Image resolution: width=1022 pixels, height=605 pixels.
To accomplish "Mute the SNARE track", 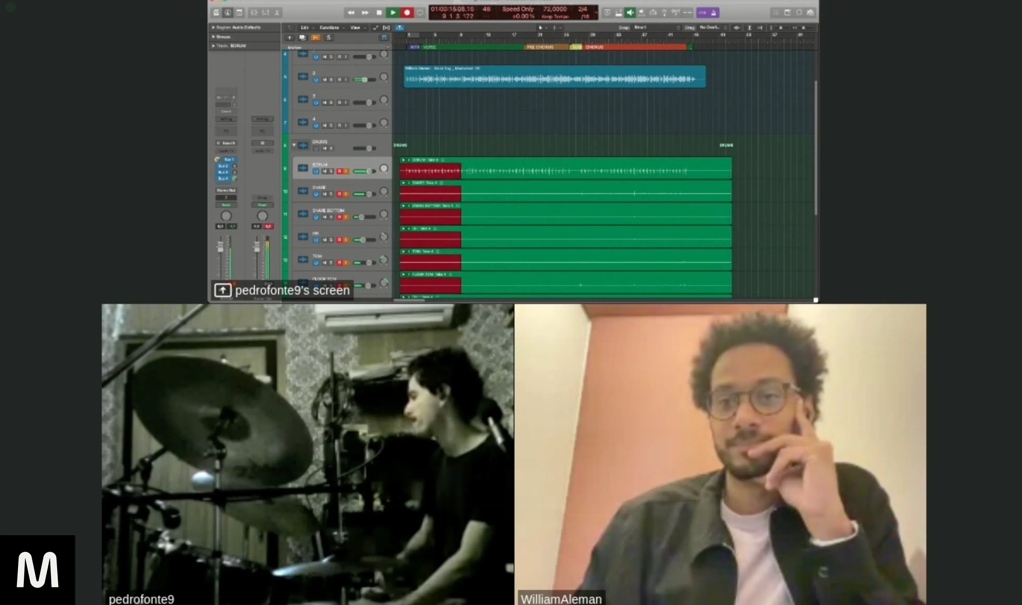I will pyautogui.click(x=325, y=194).
